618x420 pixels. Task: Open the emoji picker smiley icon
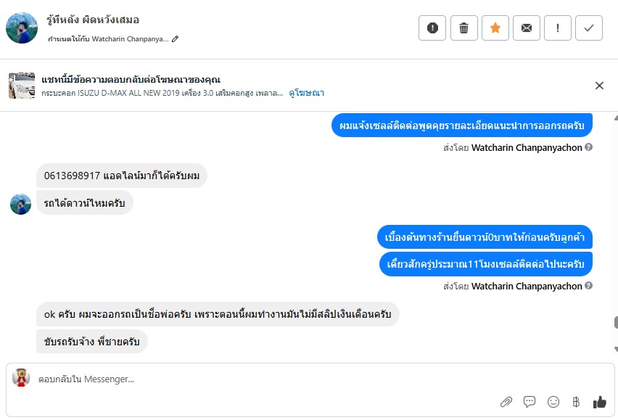click(553, 402)
